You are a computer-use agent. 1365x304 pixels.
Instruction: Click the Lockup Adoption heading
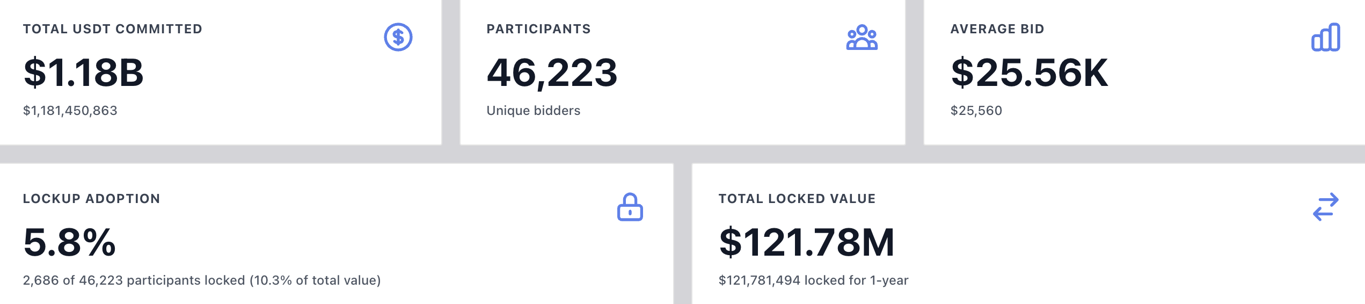click(92, 199)
